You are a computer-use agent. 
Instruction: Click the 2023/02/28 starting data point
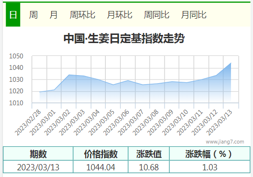click(40, 92)
